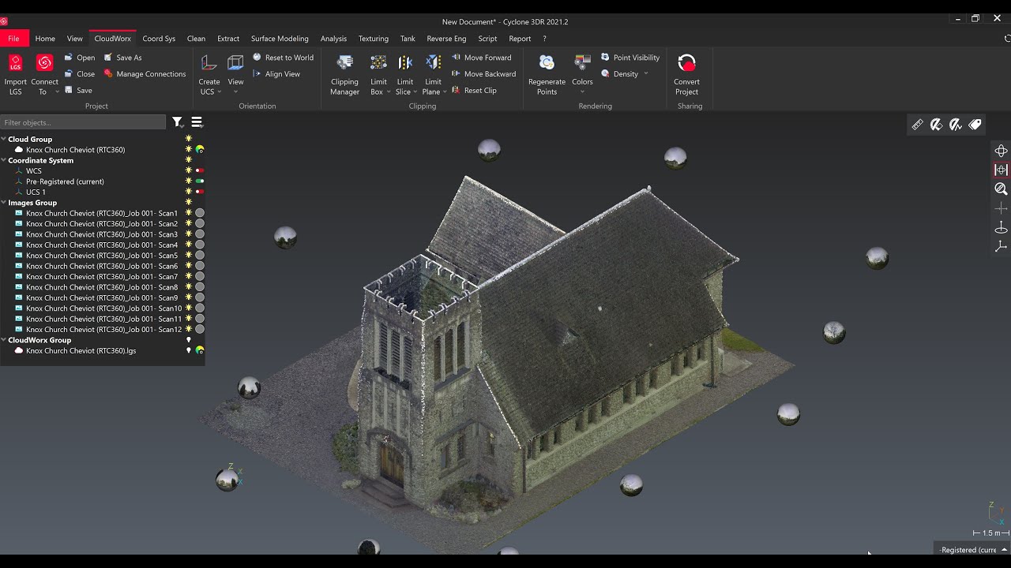Switch to the Analysis tab

point(333,39)
